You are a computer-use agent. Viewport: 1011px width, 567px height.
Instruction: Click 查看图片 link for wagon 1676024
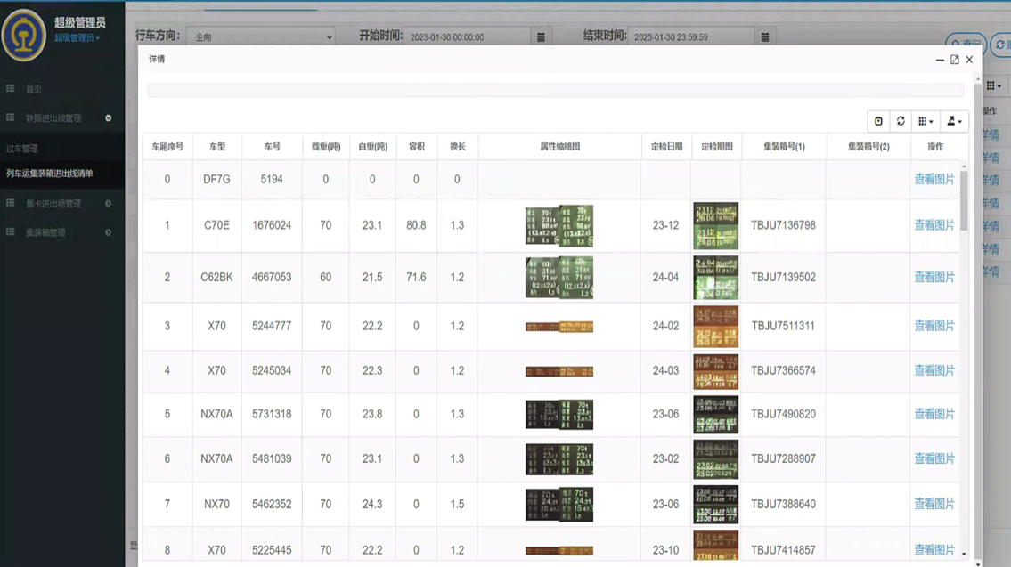point(934,225)
